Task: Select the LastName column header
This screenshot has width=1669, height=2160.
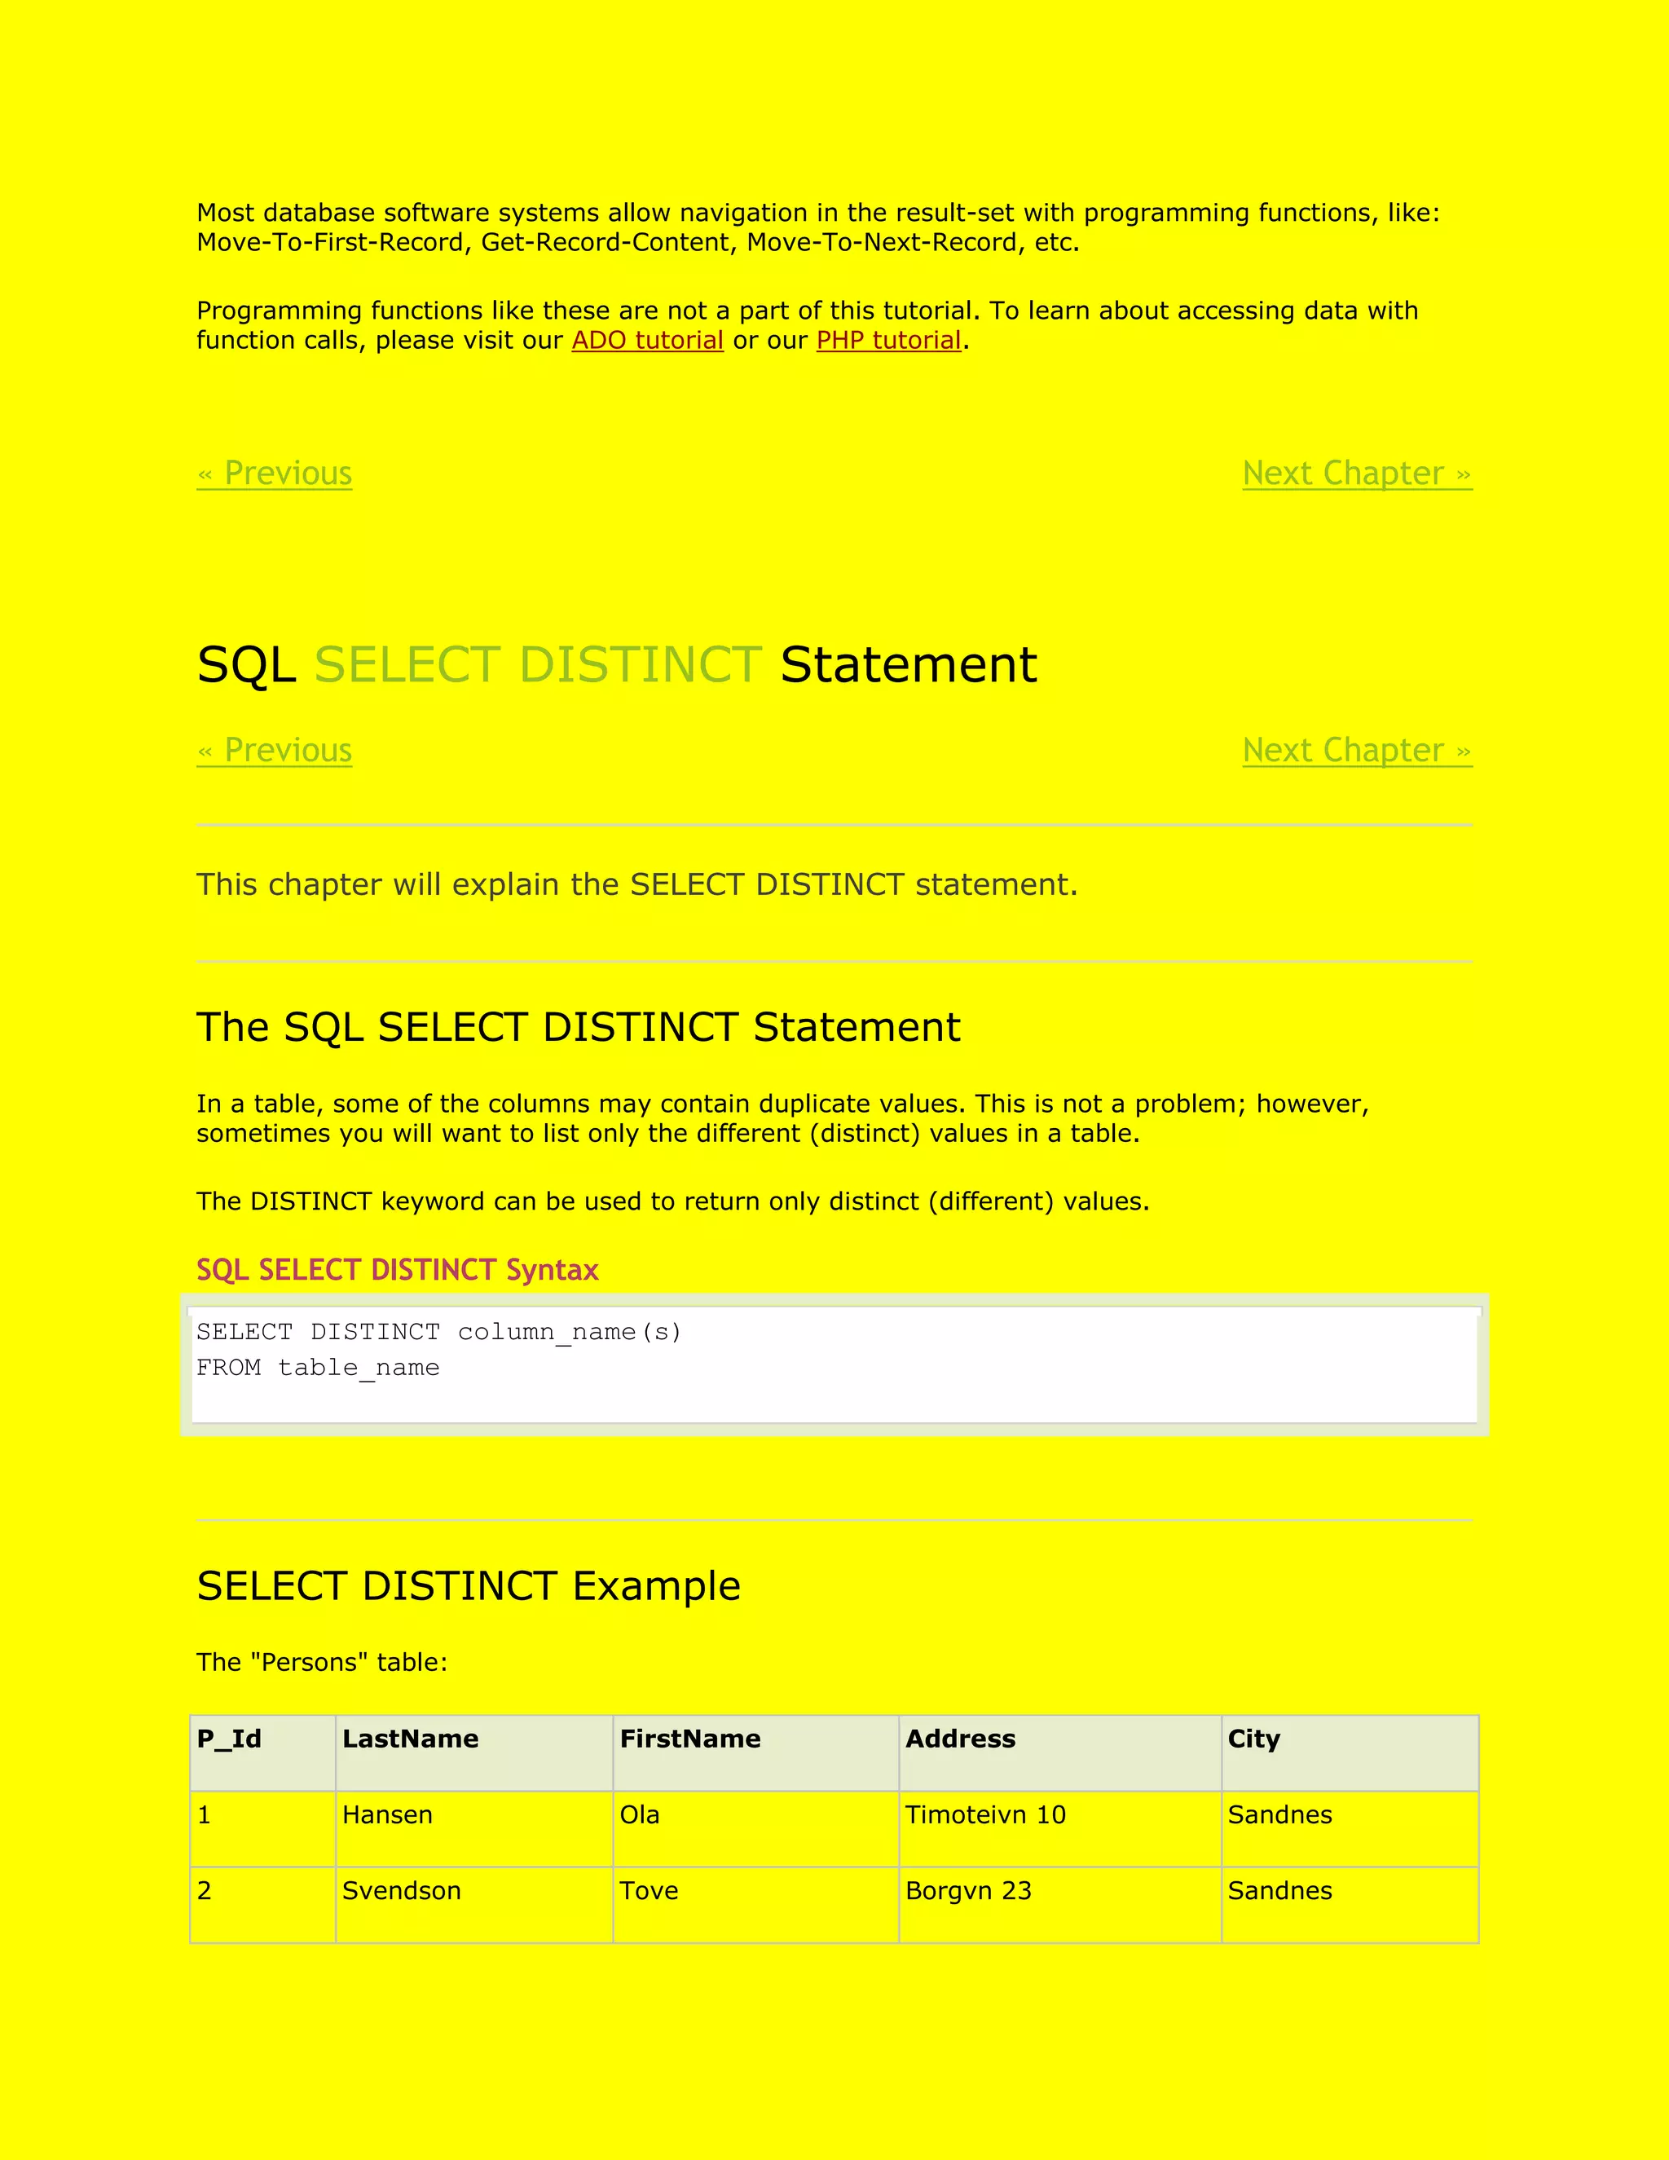Action: [409, 1739]
